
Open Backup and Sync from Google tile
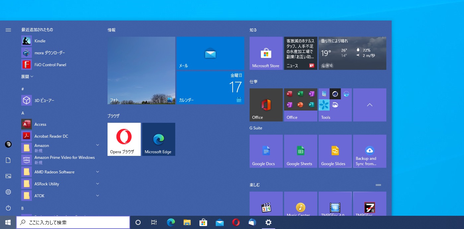tap(370, 151)
